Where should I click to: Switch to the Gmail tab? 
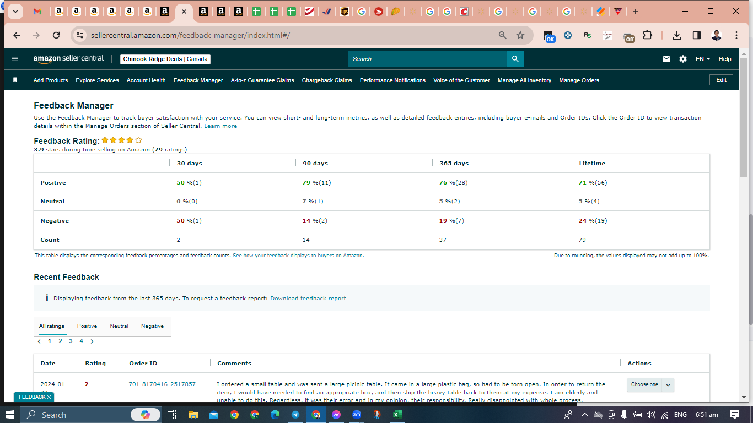point(37,12)
